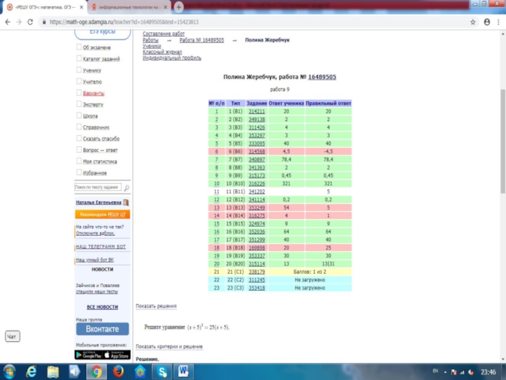Screen dimensions: 506x380
Task: Reload the page with refresh icon
Action: coord(30,22)
